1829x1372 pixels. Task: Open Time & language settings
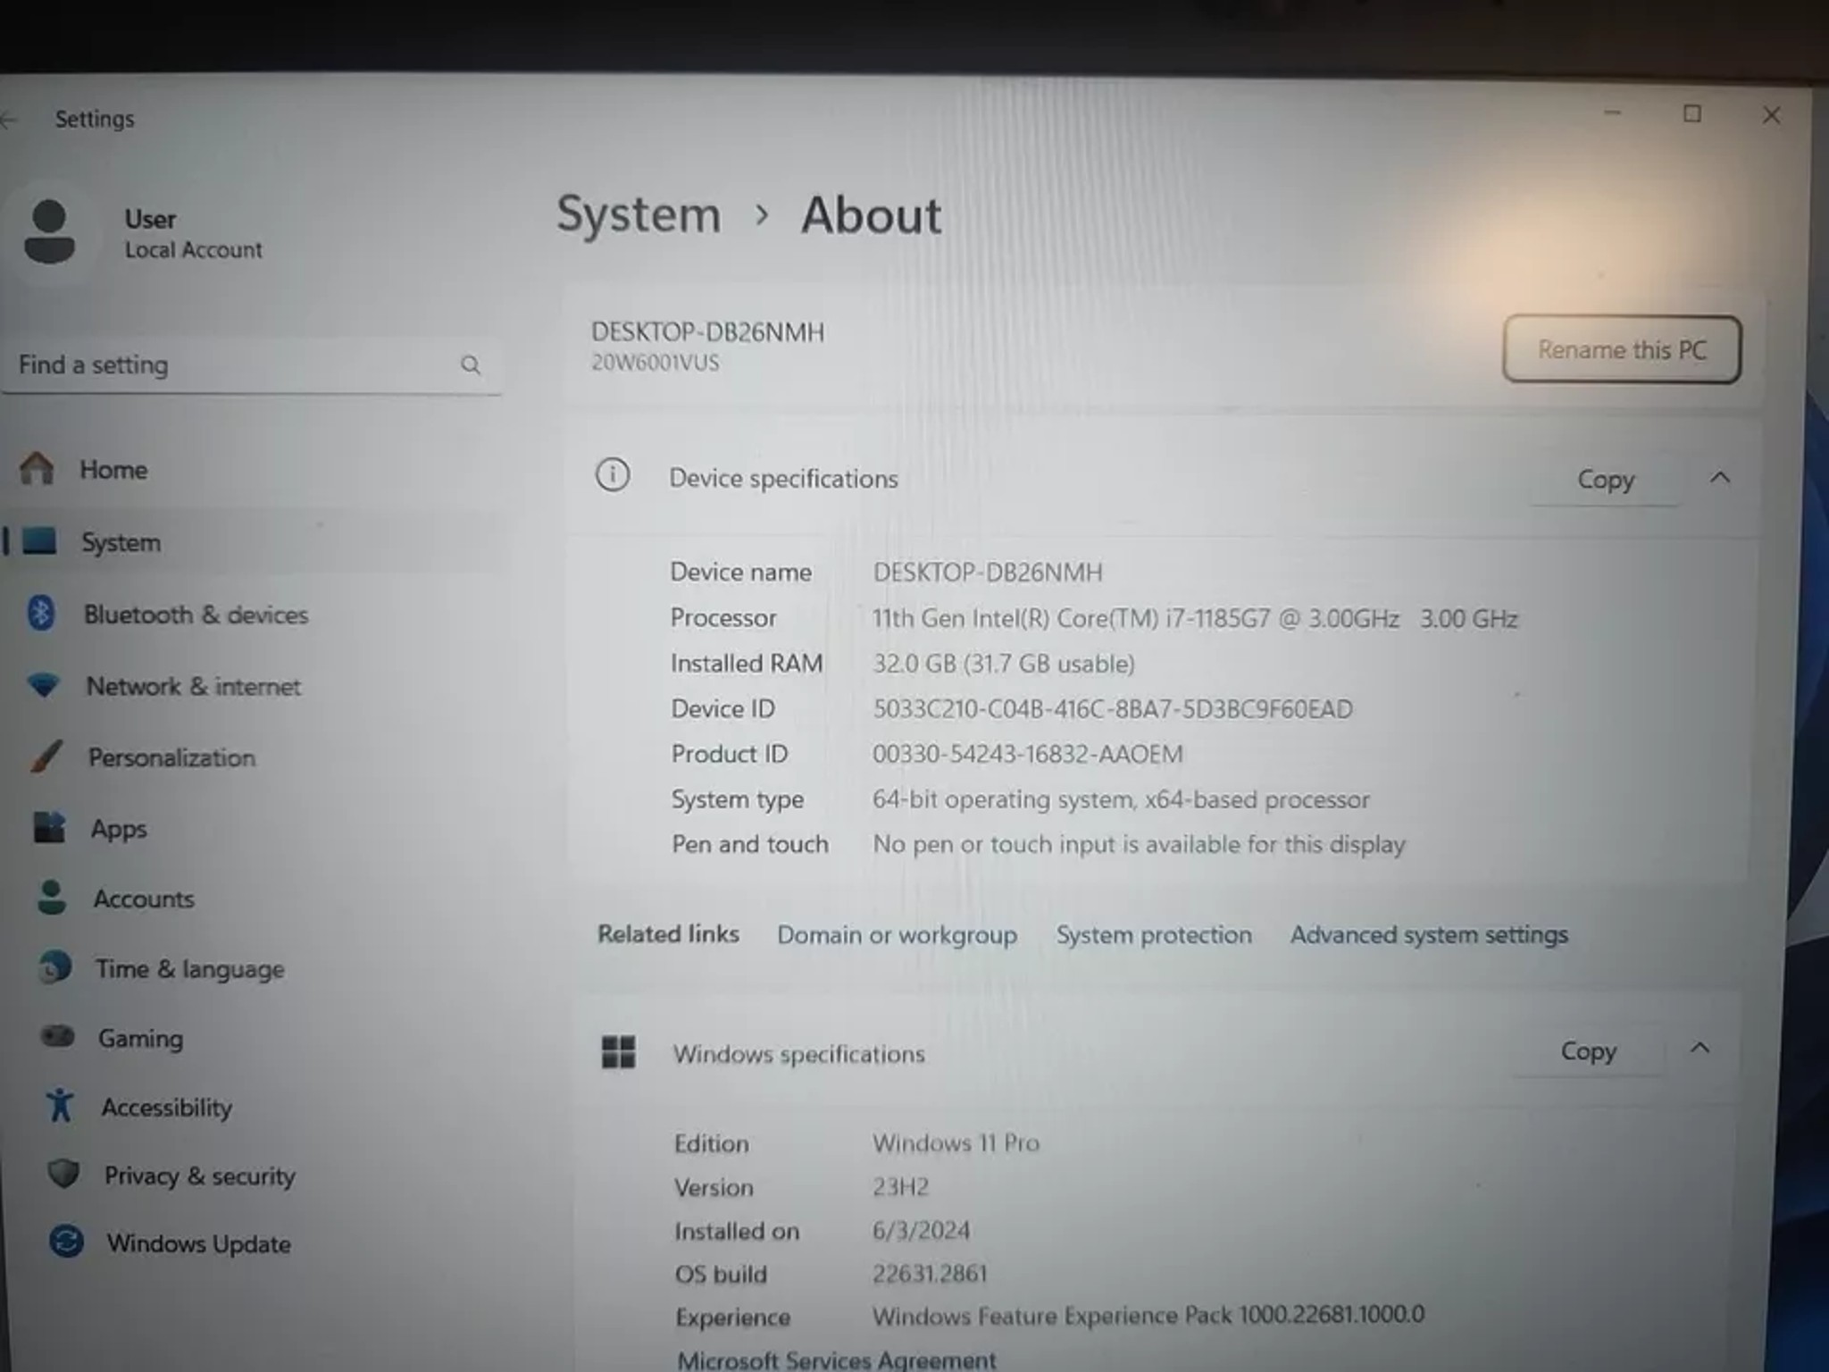tap(189, 969)
